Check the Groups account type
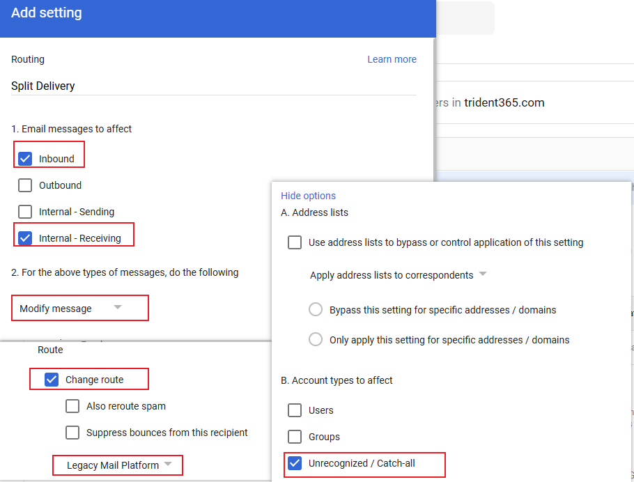634x482 pixels. (x=295, y=437)
